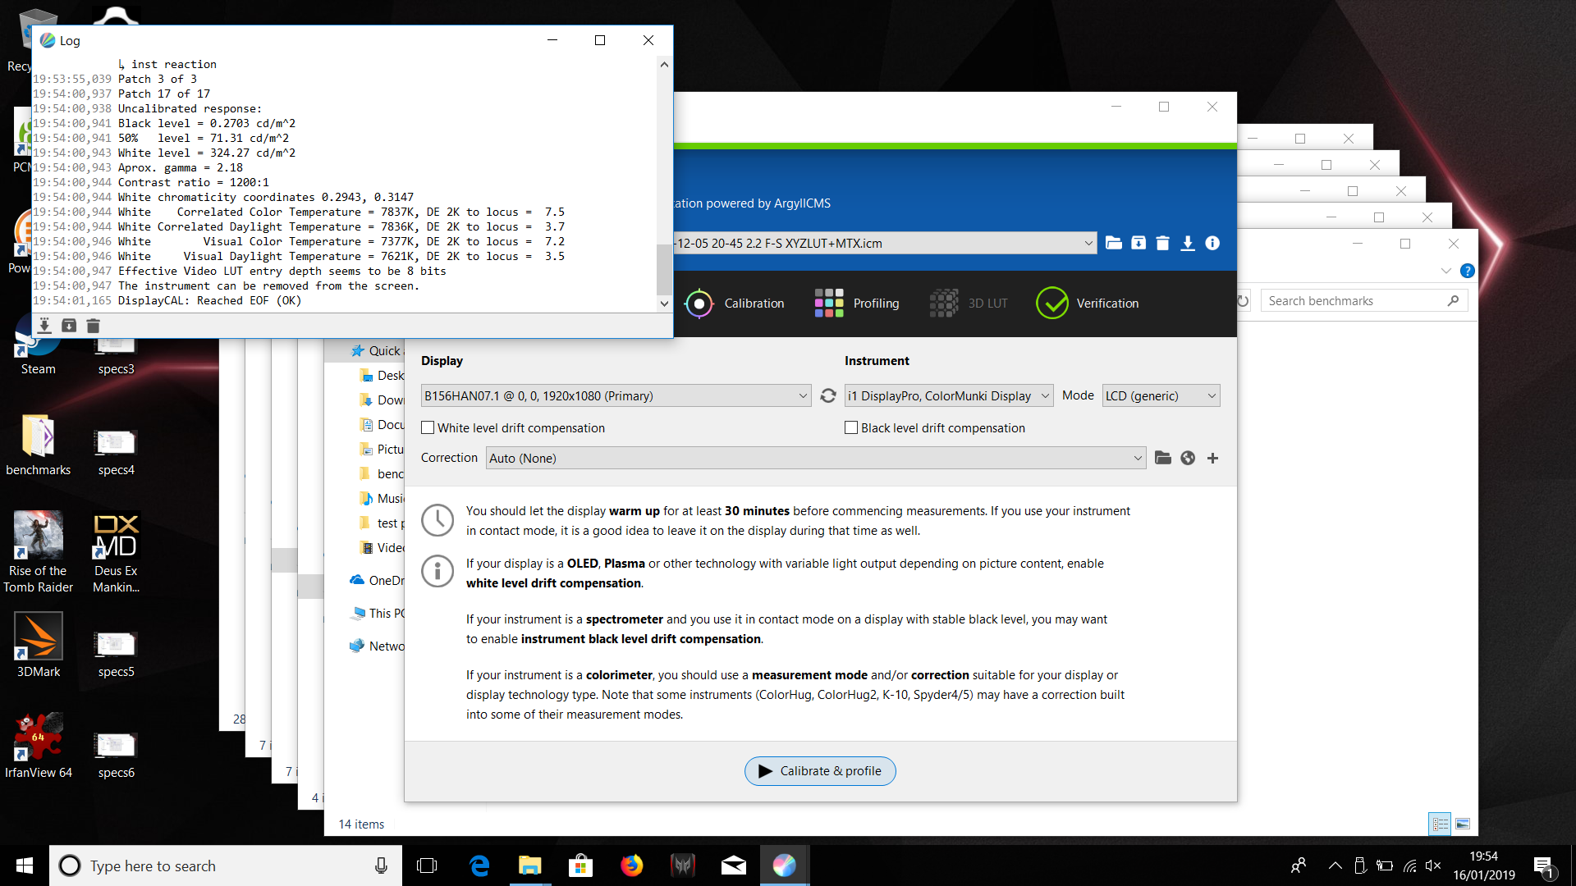Open the Instrument selection dropdown
The width and height of the screenshot is (1576, 886).
[948, 396]
